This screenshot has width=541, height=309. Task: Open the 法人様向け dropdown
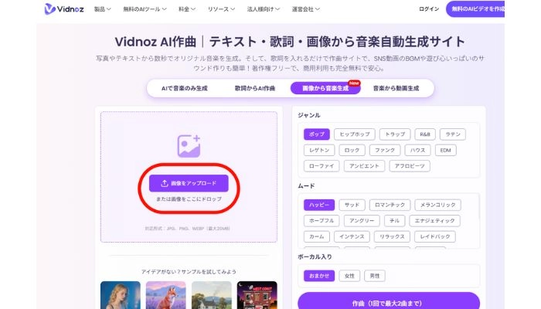pyautogui.click(x=264, y=9)
